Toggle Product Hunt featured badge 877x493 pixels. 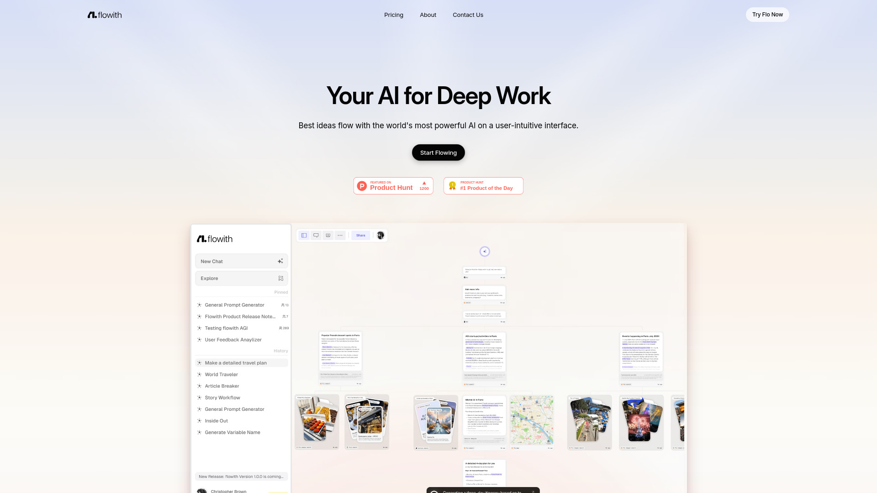coord(393,185)
